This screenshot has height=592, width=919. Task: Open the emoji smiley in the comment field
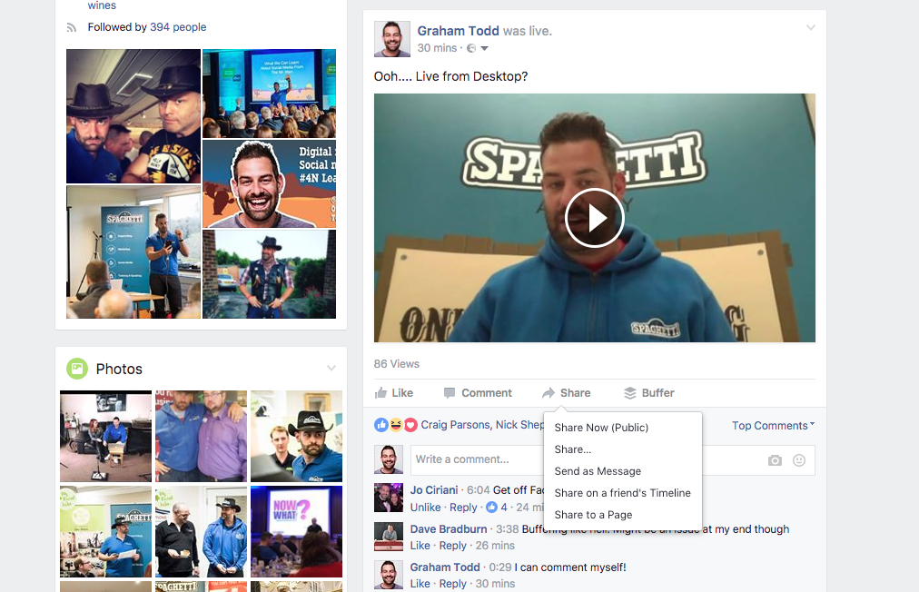[x=799, y=460]
